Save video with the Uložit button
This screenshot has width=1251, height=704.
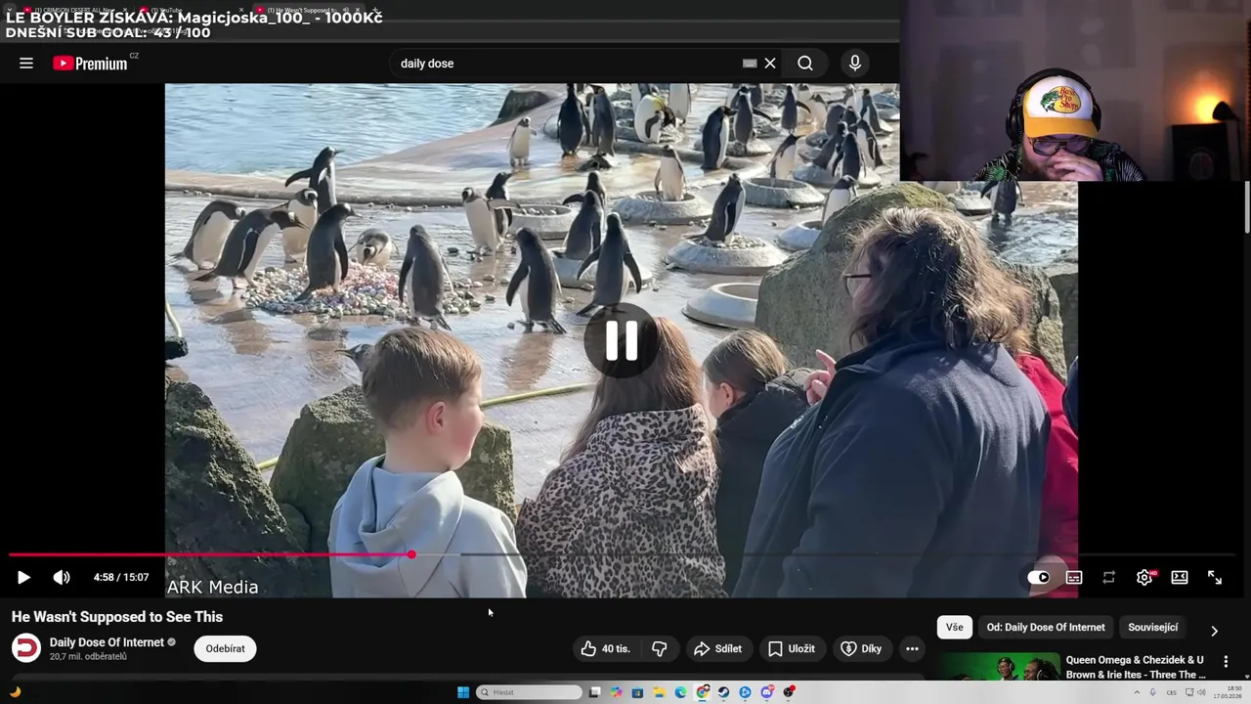tap(792, 648)
